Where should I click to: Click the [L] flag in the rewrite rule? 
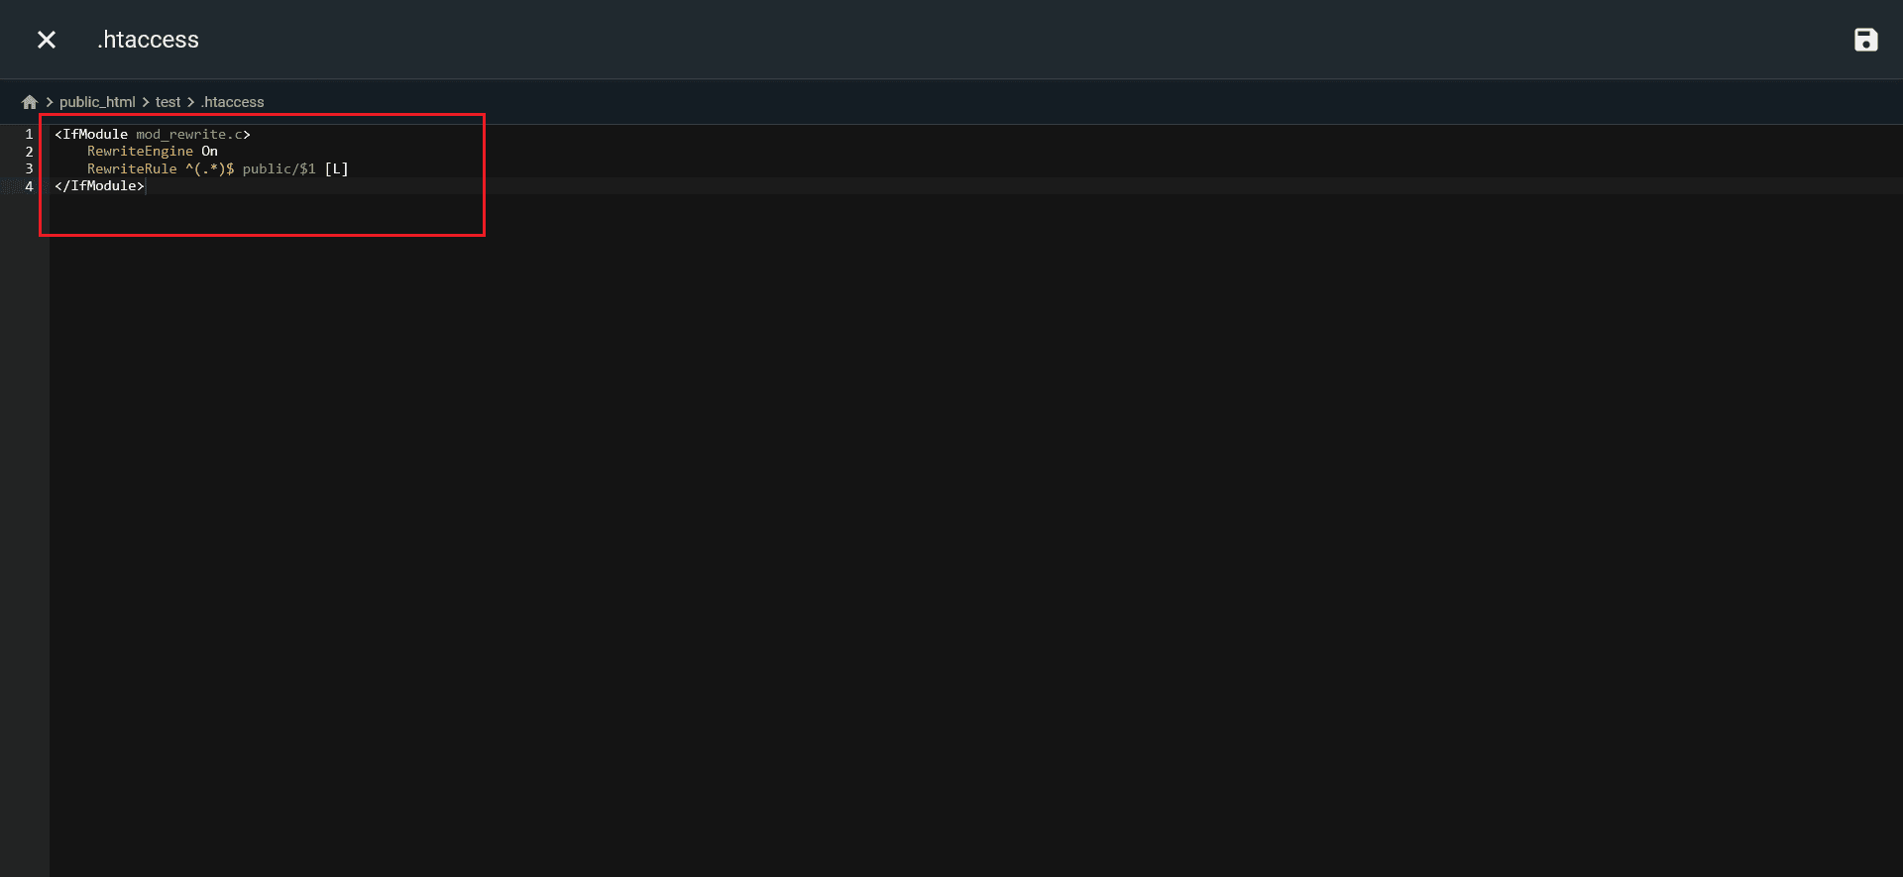click(337, 169)
